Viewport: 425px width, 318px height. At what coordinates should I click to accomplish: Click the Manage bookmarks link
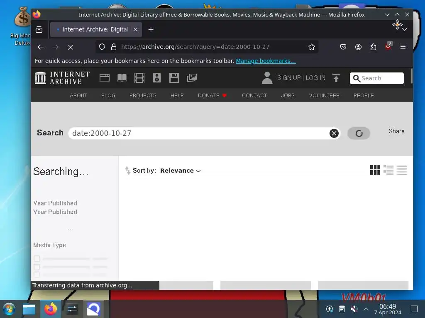tap(266, 61)
